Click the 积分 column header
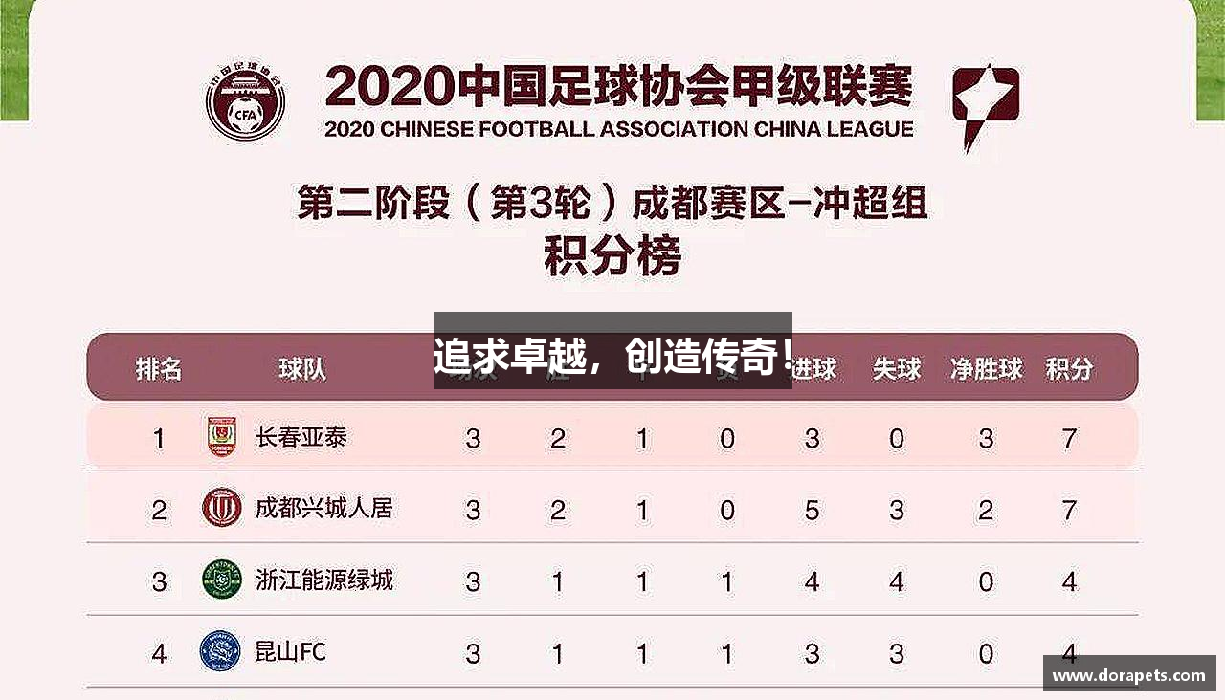1225x700 pixels. coord(1069,368)
